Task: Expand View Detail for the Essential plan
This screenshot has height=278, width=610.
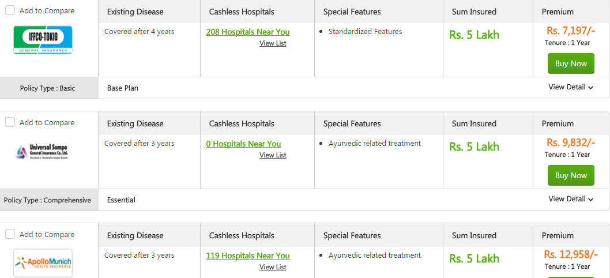Action: (570, 199)
